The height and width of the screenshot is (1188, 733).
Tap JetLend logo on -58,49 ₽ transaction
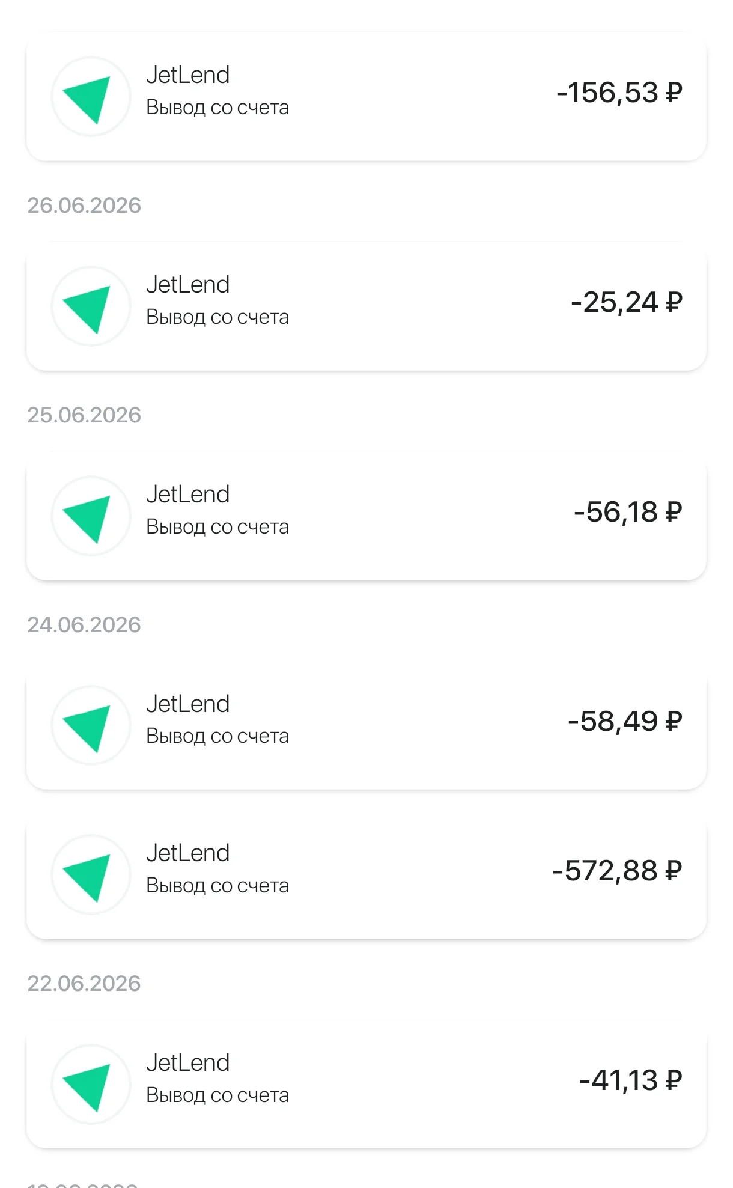(91, 725)
